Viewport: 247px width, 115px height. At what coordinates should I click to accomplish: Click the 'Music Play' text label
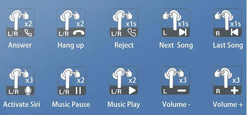point(124,105)
